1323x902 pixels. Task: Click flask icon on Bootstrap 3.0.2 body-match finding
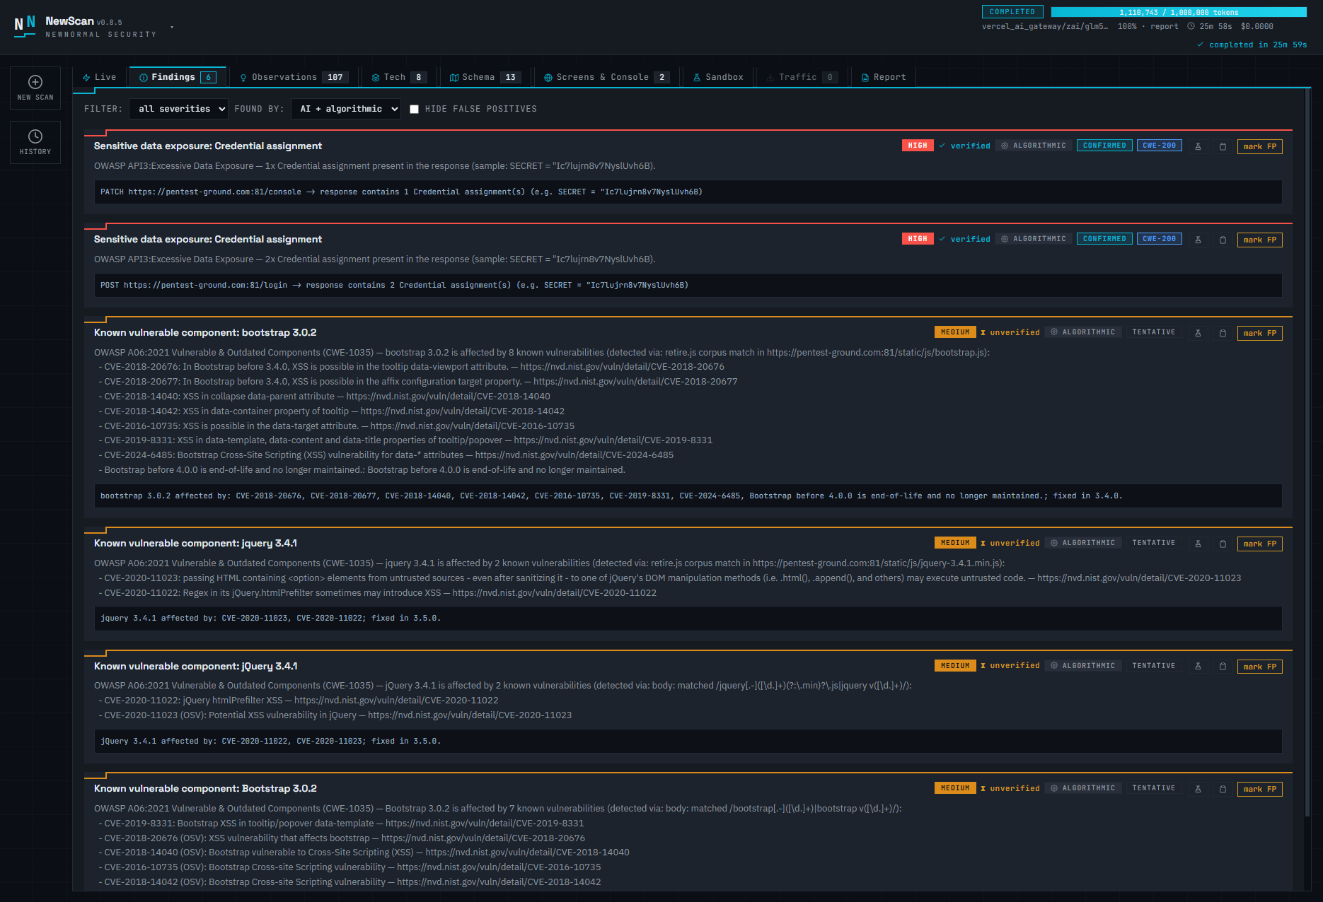1198,789
